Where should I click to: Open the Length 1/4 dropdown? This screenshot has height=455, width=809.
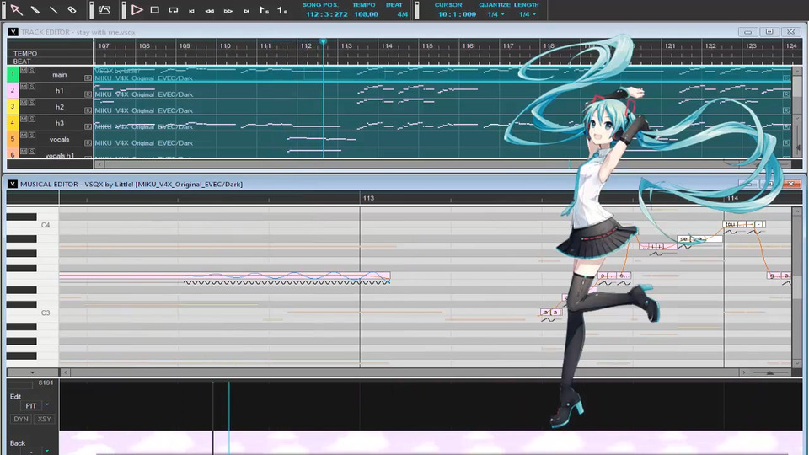528,14
